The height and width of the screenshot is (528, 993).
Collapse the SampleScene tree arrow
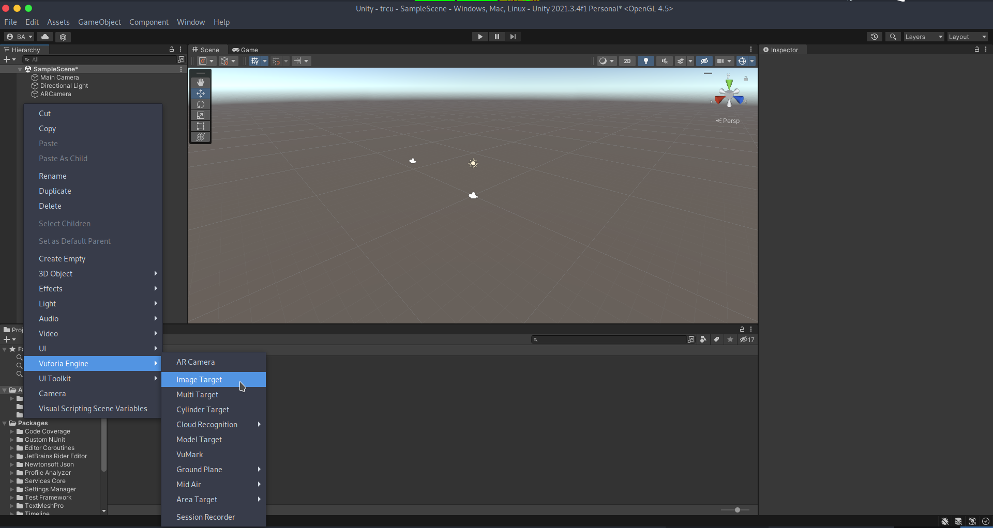pyautogui.click(x=20, y=69)
